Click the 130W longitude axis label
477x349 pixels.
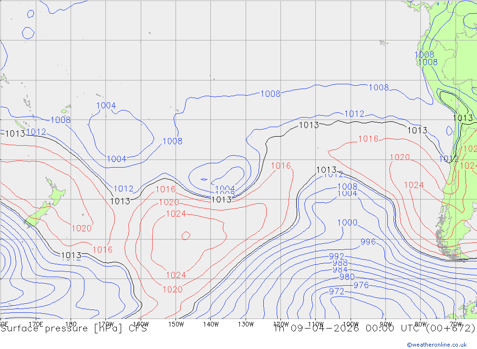click(x=246, y=324)
